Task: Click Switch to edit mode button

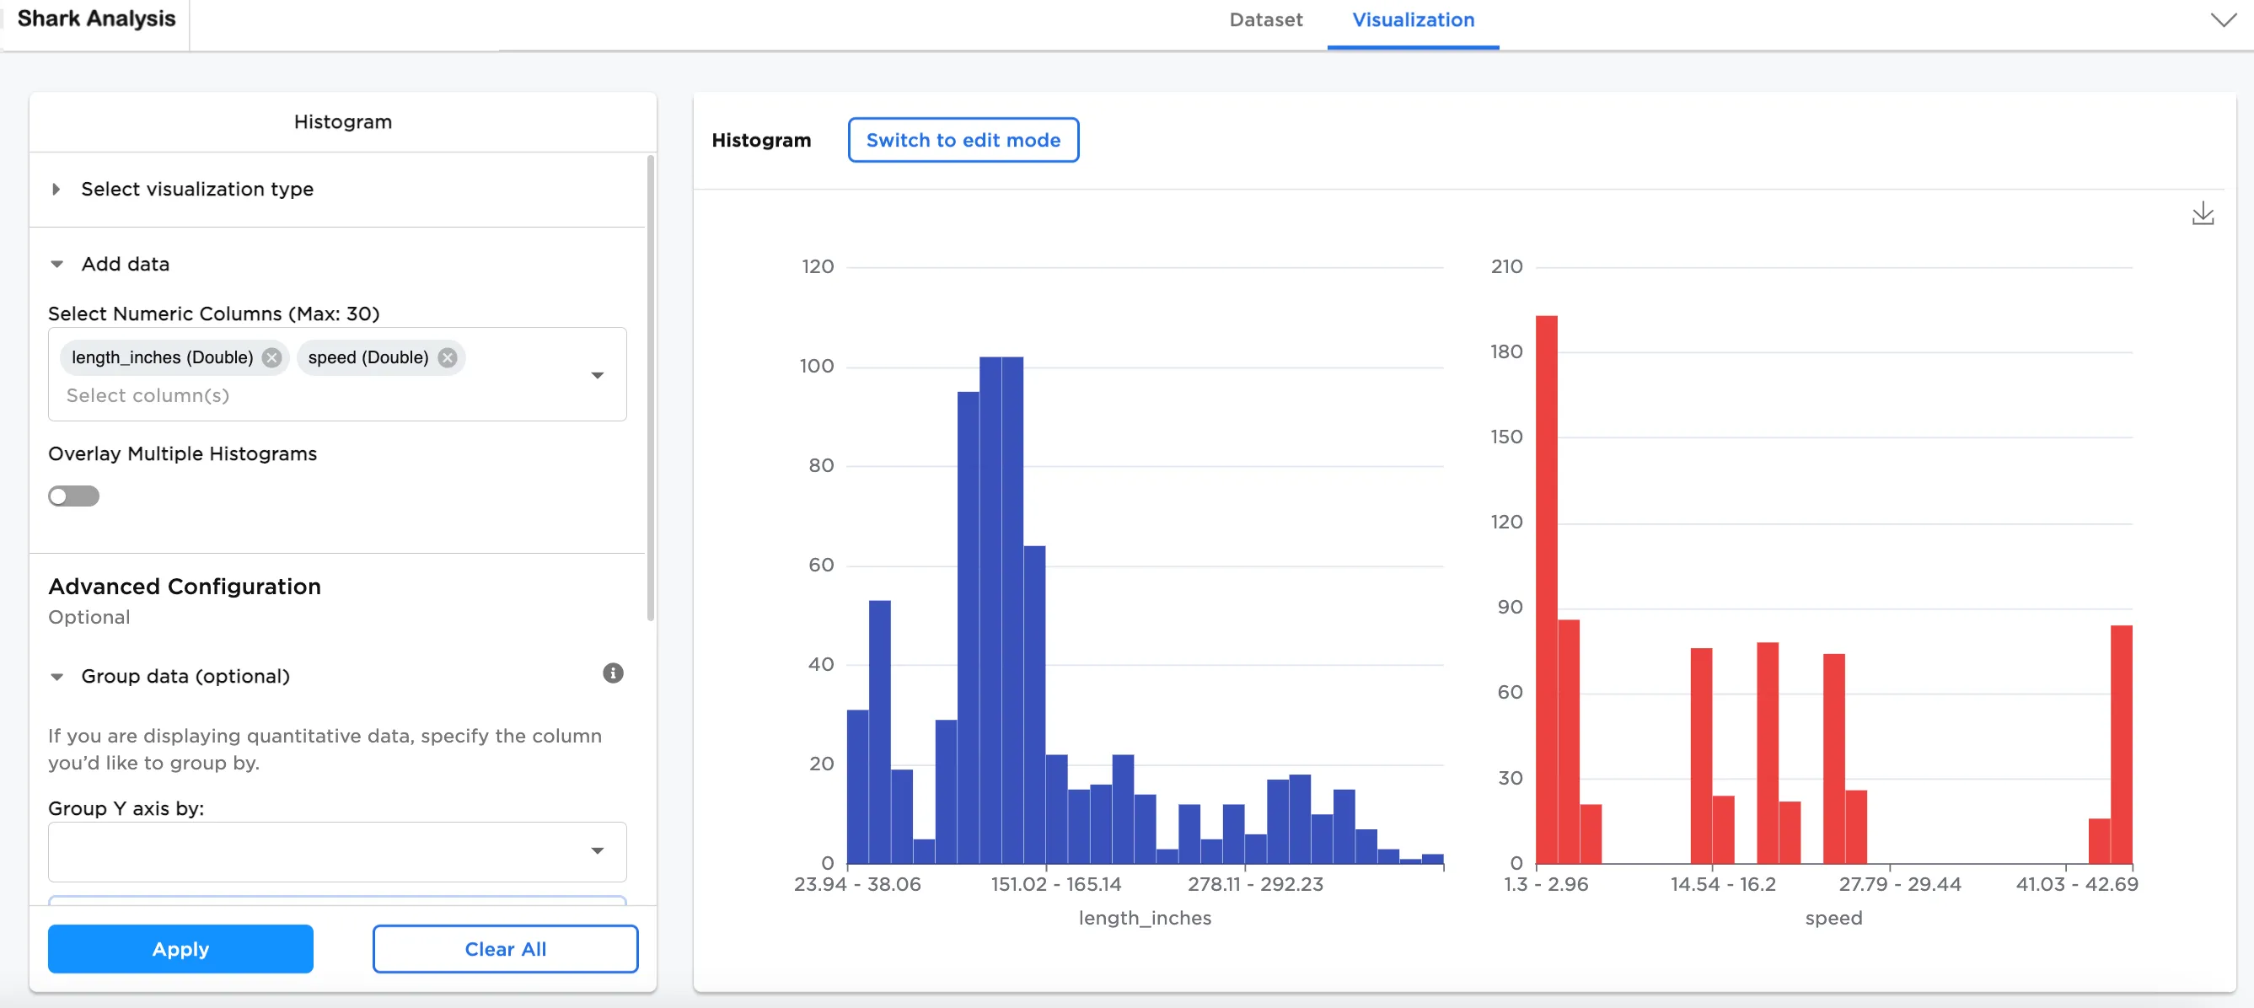Action: coord(963,140)
